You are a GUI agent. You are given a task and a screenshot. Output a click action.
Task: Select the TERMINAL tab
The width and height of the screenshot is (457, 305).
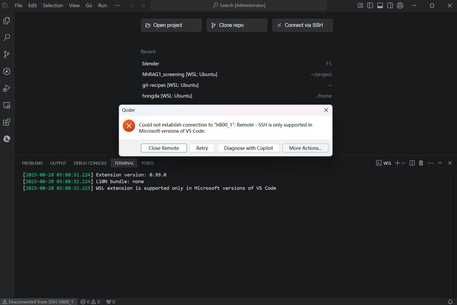(x=124, y=163)
